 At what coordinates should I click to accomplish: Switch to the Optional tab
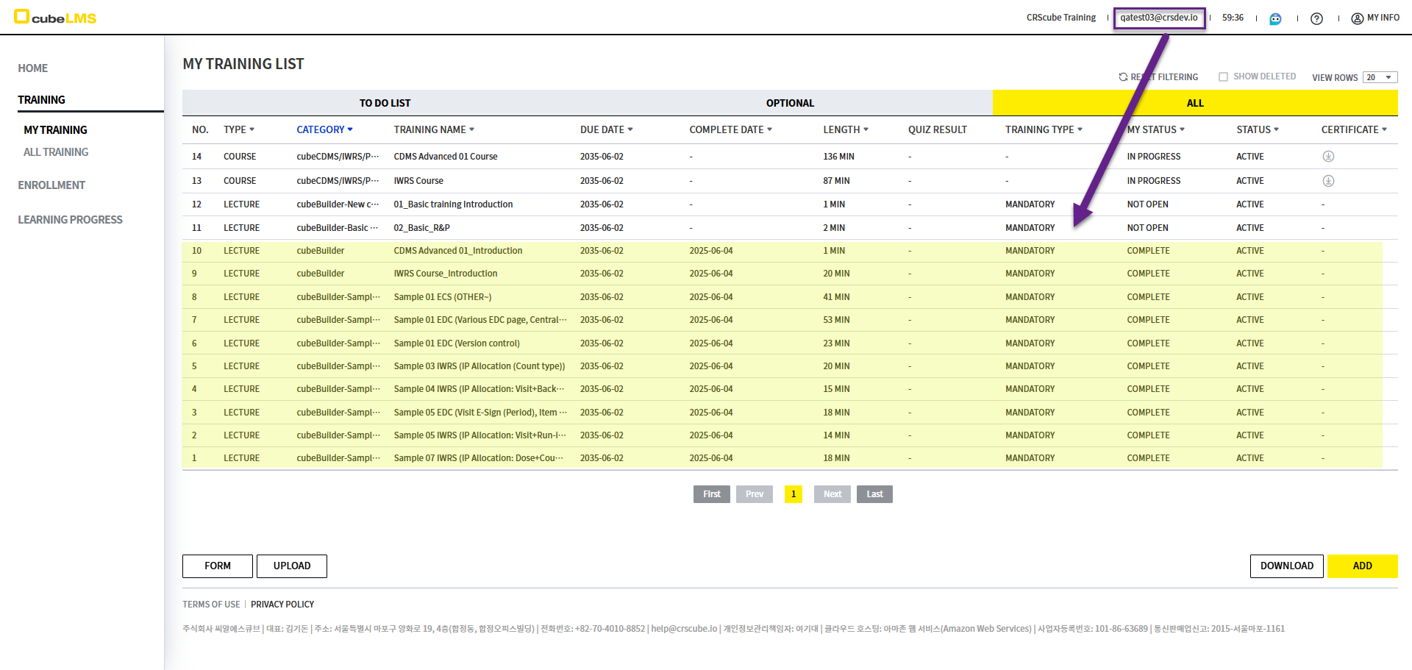[x=790, y=103]
